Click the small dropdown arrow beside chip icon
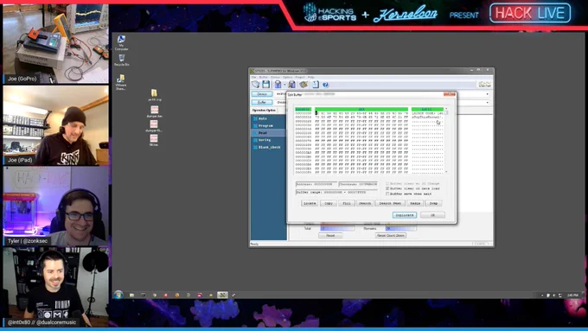 pyautogui.click(x=284, y=85)
